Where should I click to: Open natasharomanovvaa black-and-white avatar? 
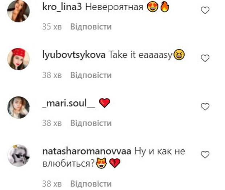[x=19, y=155]
